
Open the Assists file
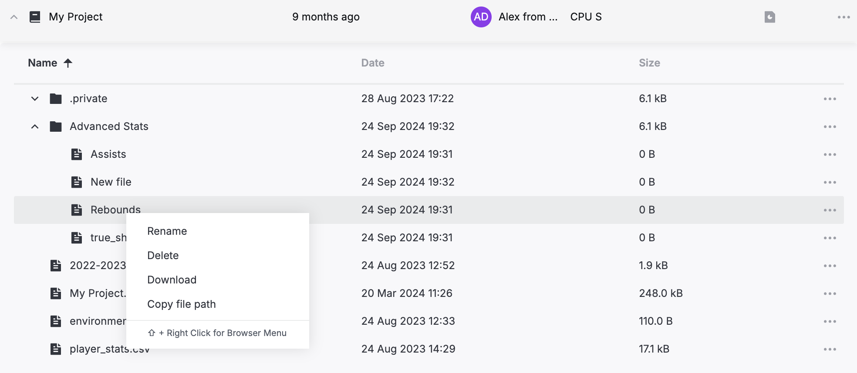(x=108, y=154)
